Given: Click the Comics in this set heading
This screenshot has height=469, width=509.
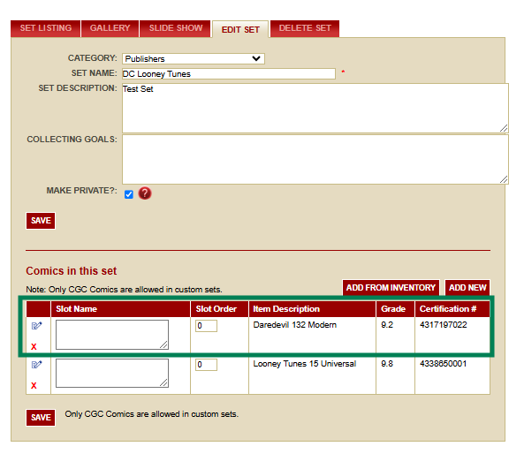Looking at the screenshot, I should [x=72, y=271].
